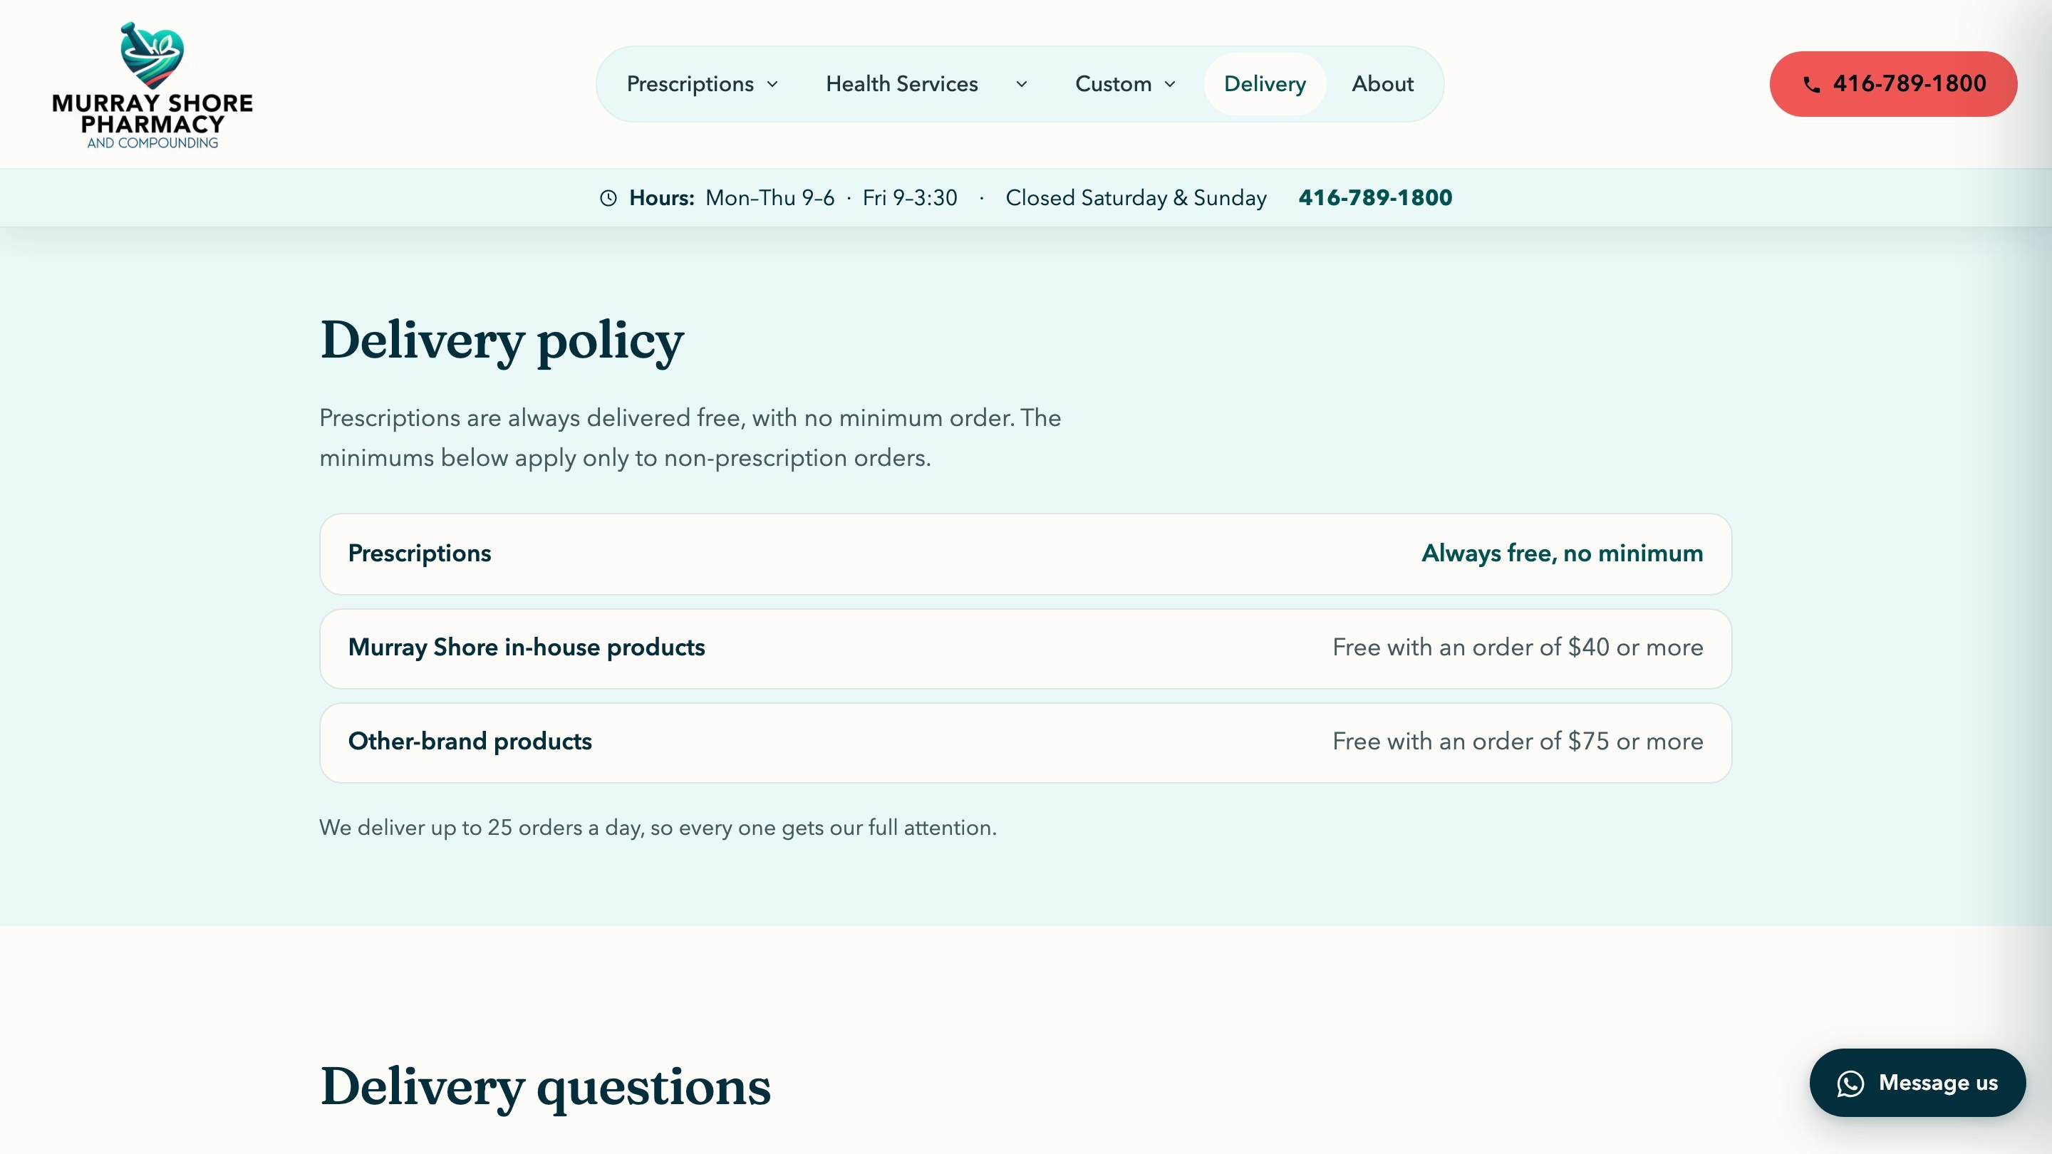Expand the Prescriptions dropdown chevron

click(772, 85)
